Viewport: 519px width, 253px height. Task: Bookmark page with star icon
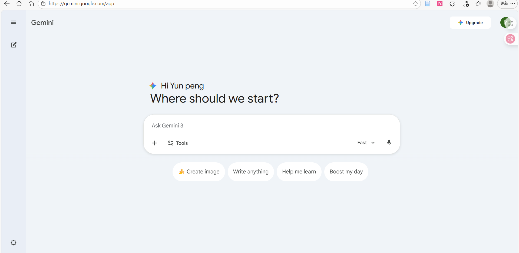415,4
